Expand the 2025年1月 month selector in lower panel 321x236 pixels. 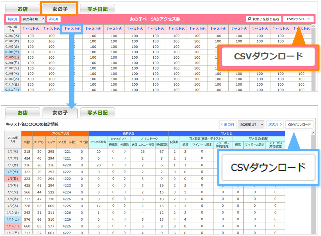coord(251,124)
